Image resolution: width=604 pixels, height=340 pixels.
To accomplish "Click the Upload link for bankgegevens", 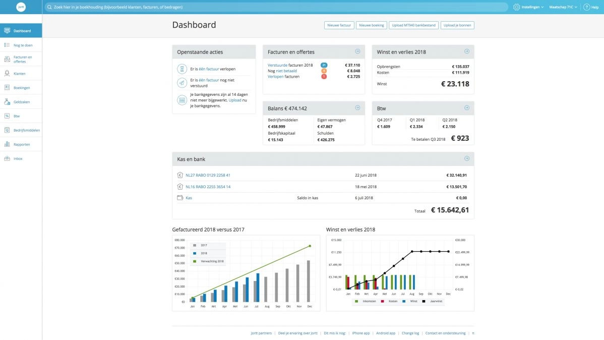I will point(235,100).
